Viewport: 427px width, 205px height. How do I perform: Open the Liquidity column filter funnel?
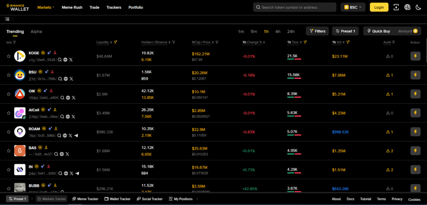tap(116, 42)
